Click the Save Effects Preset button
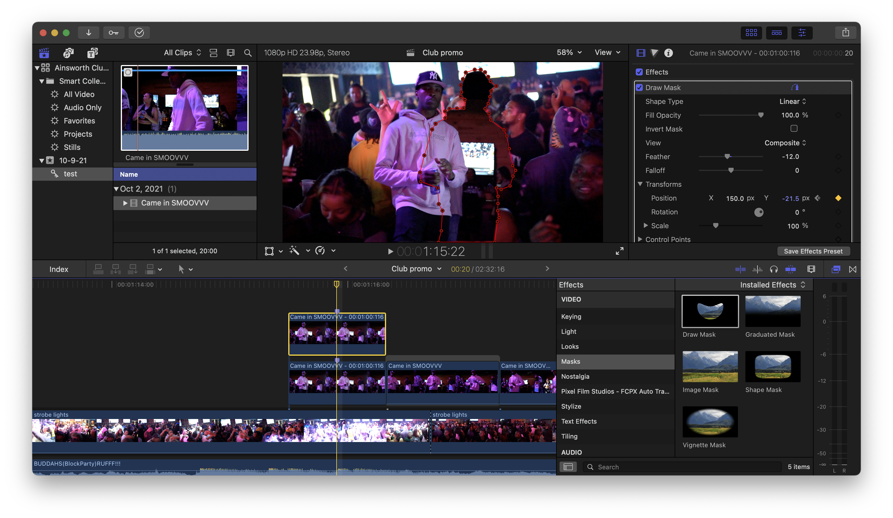893x518 pixels. tap(813, 251)
